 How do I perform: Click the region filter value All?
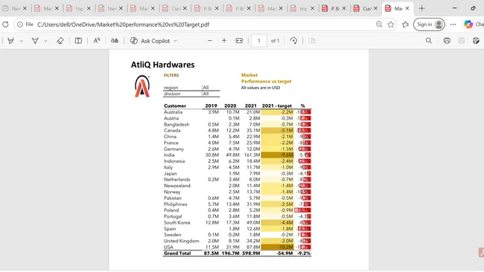pos(206,88)
